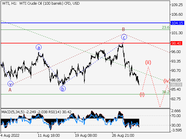Click the 4 Aug 2022 time axis label
The height and width of the screenshot is (139, 186).
[10, 135]
